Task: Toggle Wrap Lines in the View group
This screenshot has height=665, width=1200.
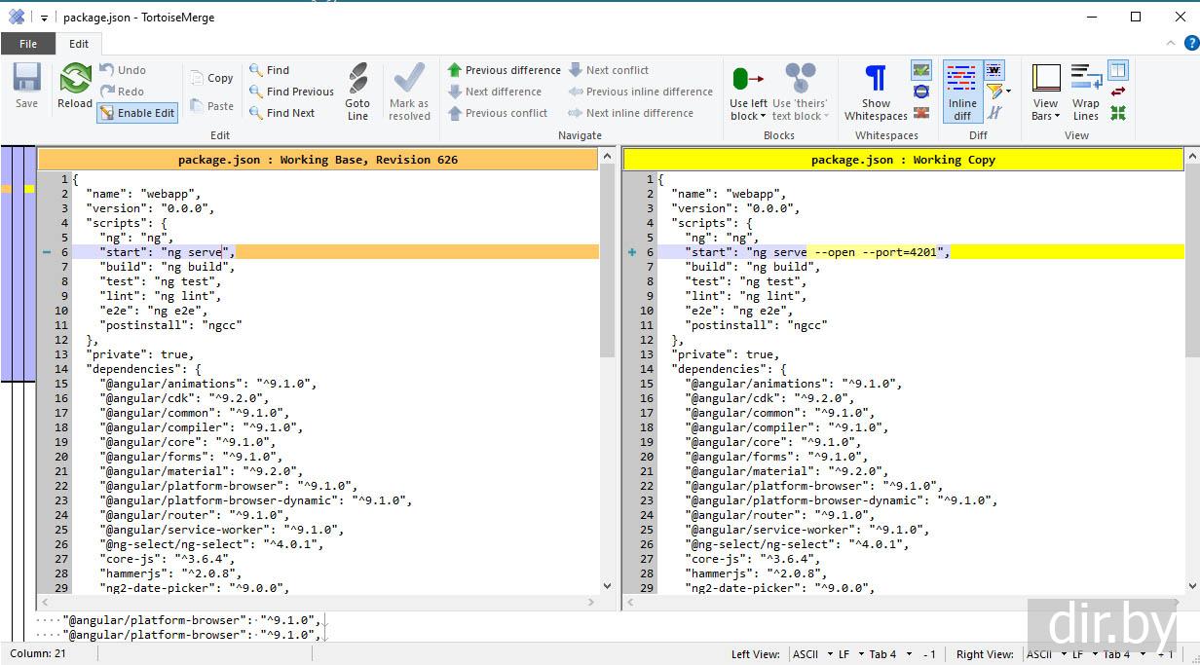Action: point(1085,92)
